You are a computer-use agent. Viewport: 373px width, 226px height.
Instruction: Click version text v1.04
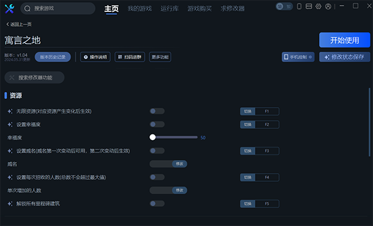pyautogui.click(x=22, y=55)
